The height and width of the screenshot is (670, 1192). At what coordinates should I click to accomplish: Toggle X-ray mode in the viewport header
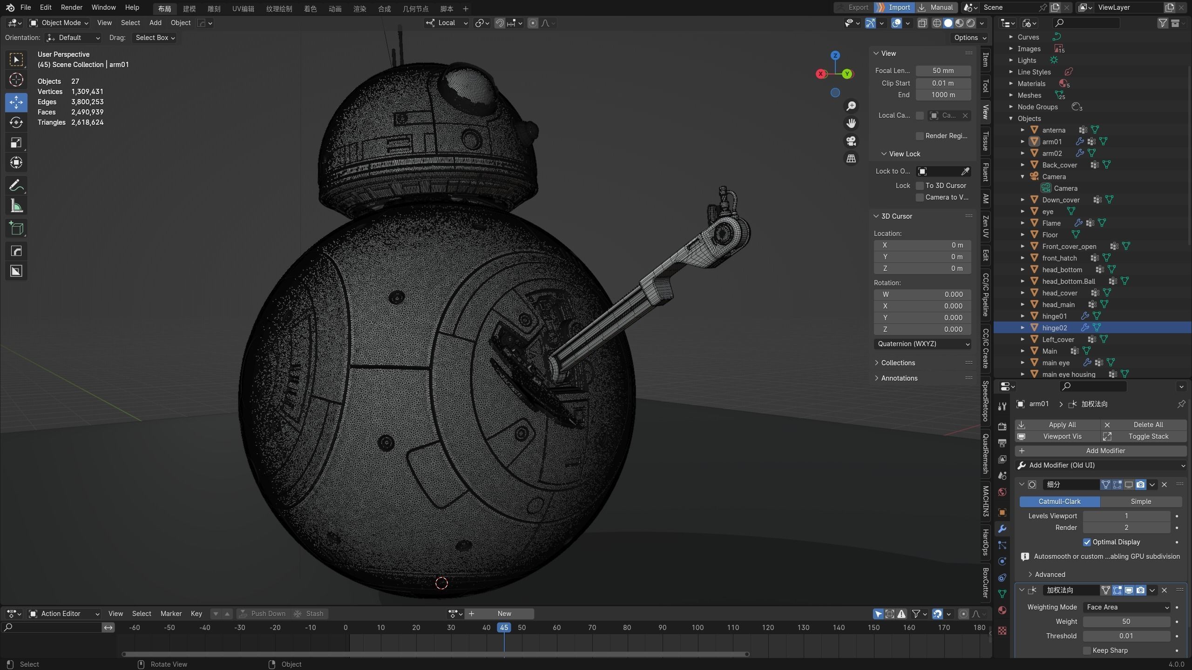[x=922, y=23]
